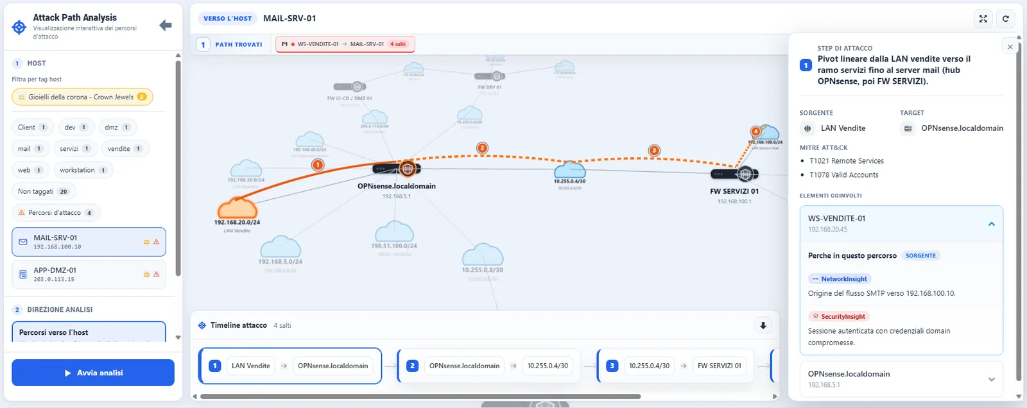Select the APP-DMZ-01 host entry

tap(89, 275)
